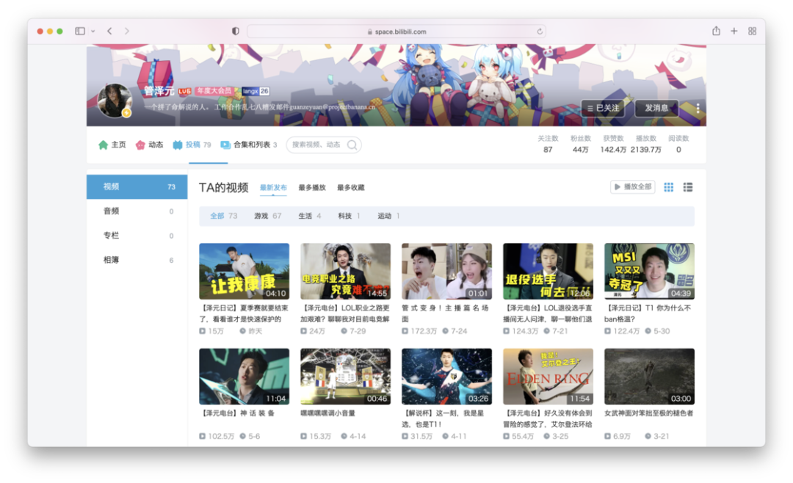Image resolution: width=793 pixels, height=483 pixels.
Task: Filter by 生活 4 category
Action: (x=310, y=216)
